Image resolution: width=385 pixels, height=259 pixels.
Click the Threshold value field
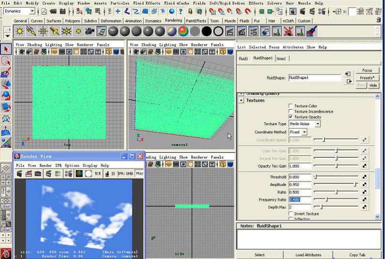tap(300, 177)
